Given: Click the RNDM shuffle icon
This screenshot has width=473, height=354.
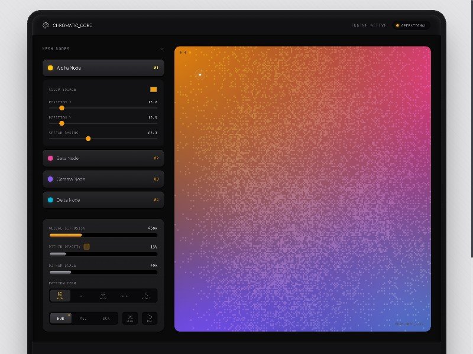Looking at the screenshot, I should [131, 319].
